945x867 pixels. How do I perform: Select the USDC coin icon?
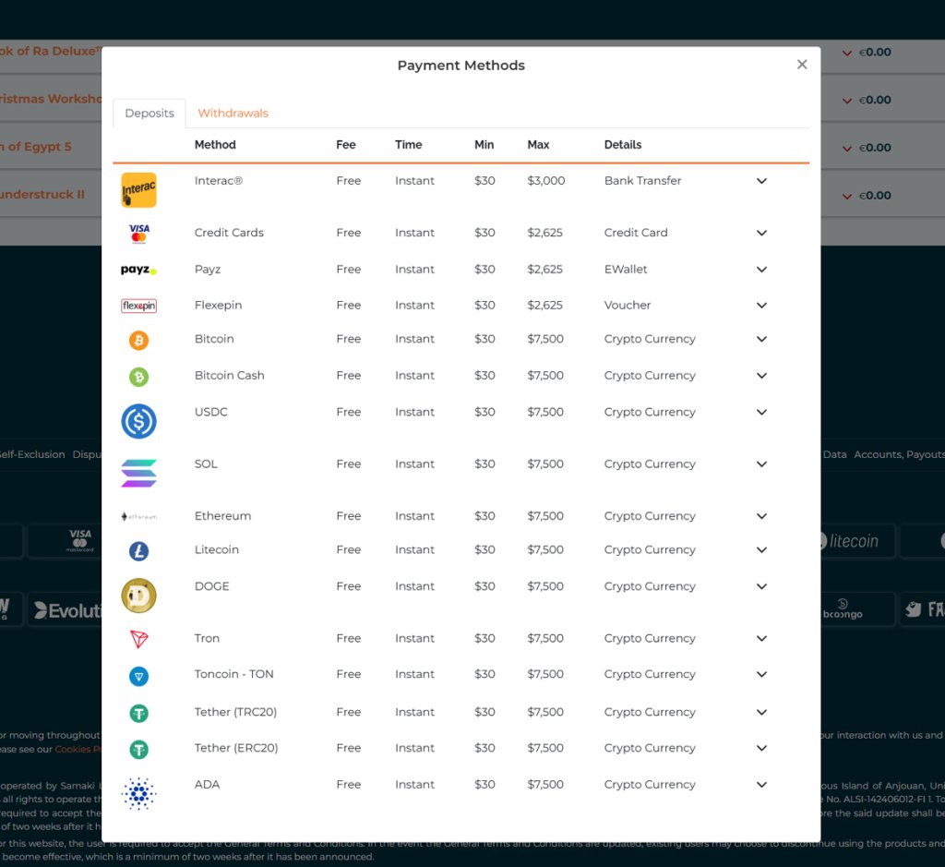point(138,421)
